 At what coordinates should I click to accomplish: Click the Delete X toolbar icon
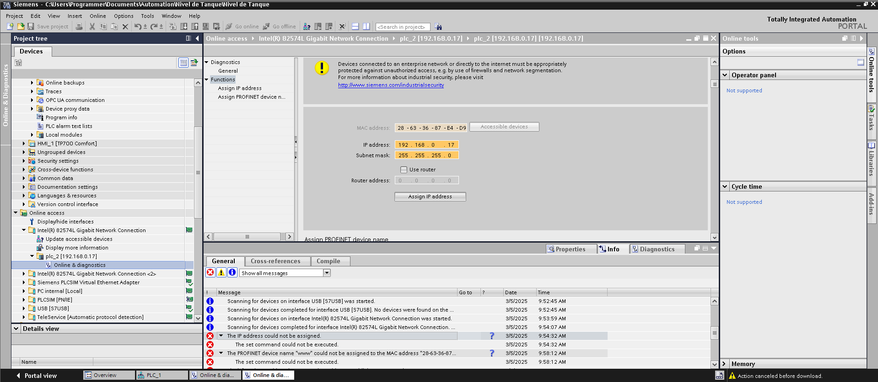125,27
